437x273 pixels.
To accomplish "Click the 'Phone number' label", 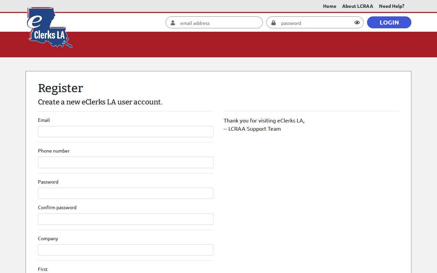I will pos(54,151).
